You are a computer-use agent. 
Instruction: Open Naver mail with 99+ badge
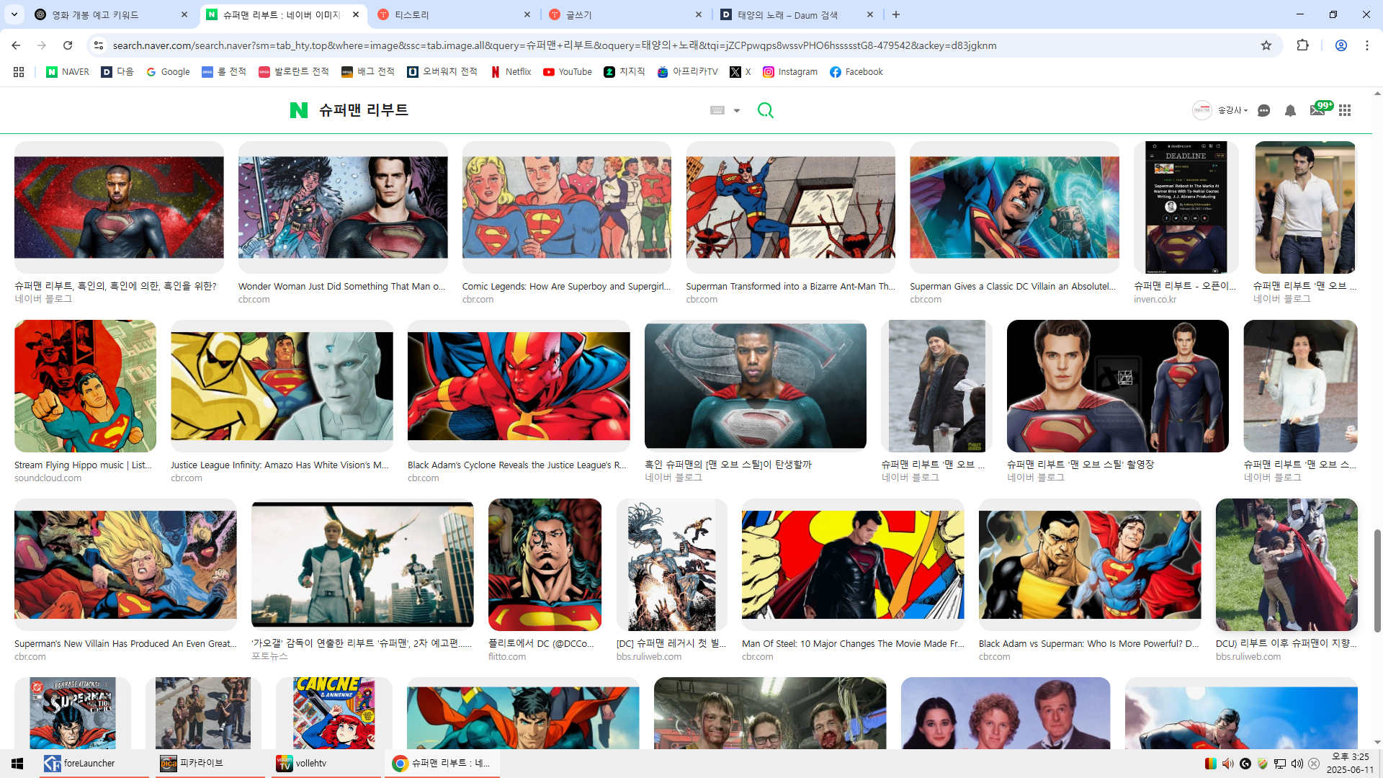[x=1317, y=110]
